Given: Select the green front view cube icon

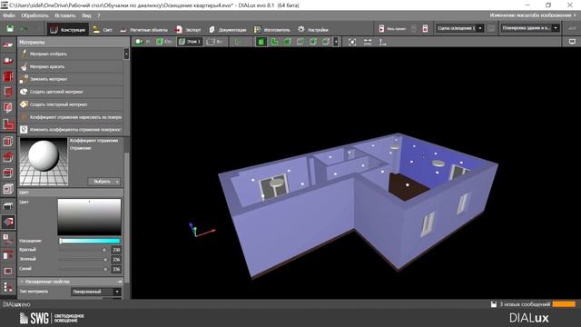Looking at the screenshot, I should pos(287,42).
